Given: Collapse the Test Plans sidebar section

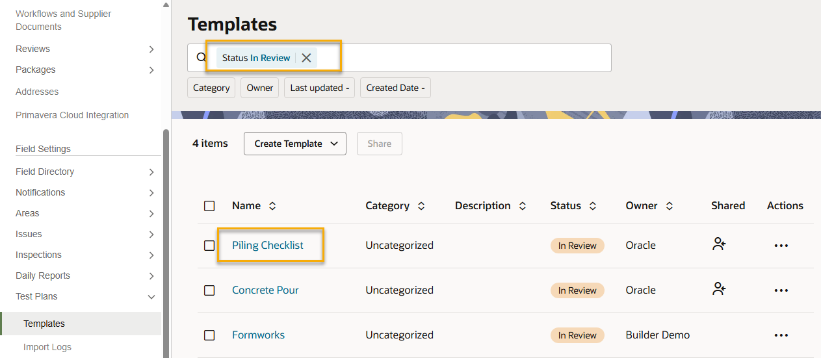Looking at the screenshot, I should pos(151,297).
